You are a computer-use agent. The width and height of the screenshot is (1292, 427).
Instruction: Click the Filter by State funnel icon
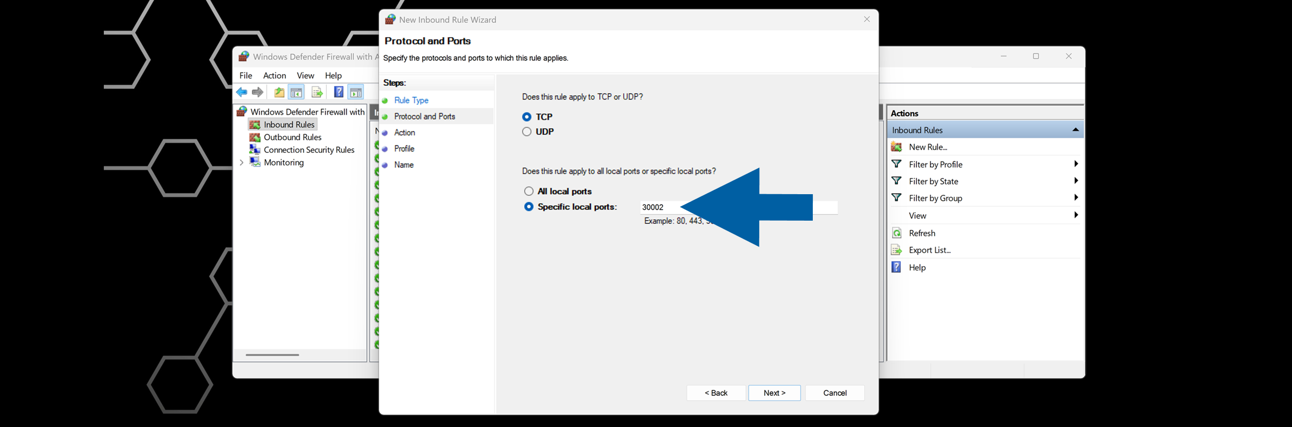tap(896, 181)
